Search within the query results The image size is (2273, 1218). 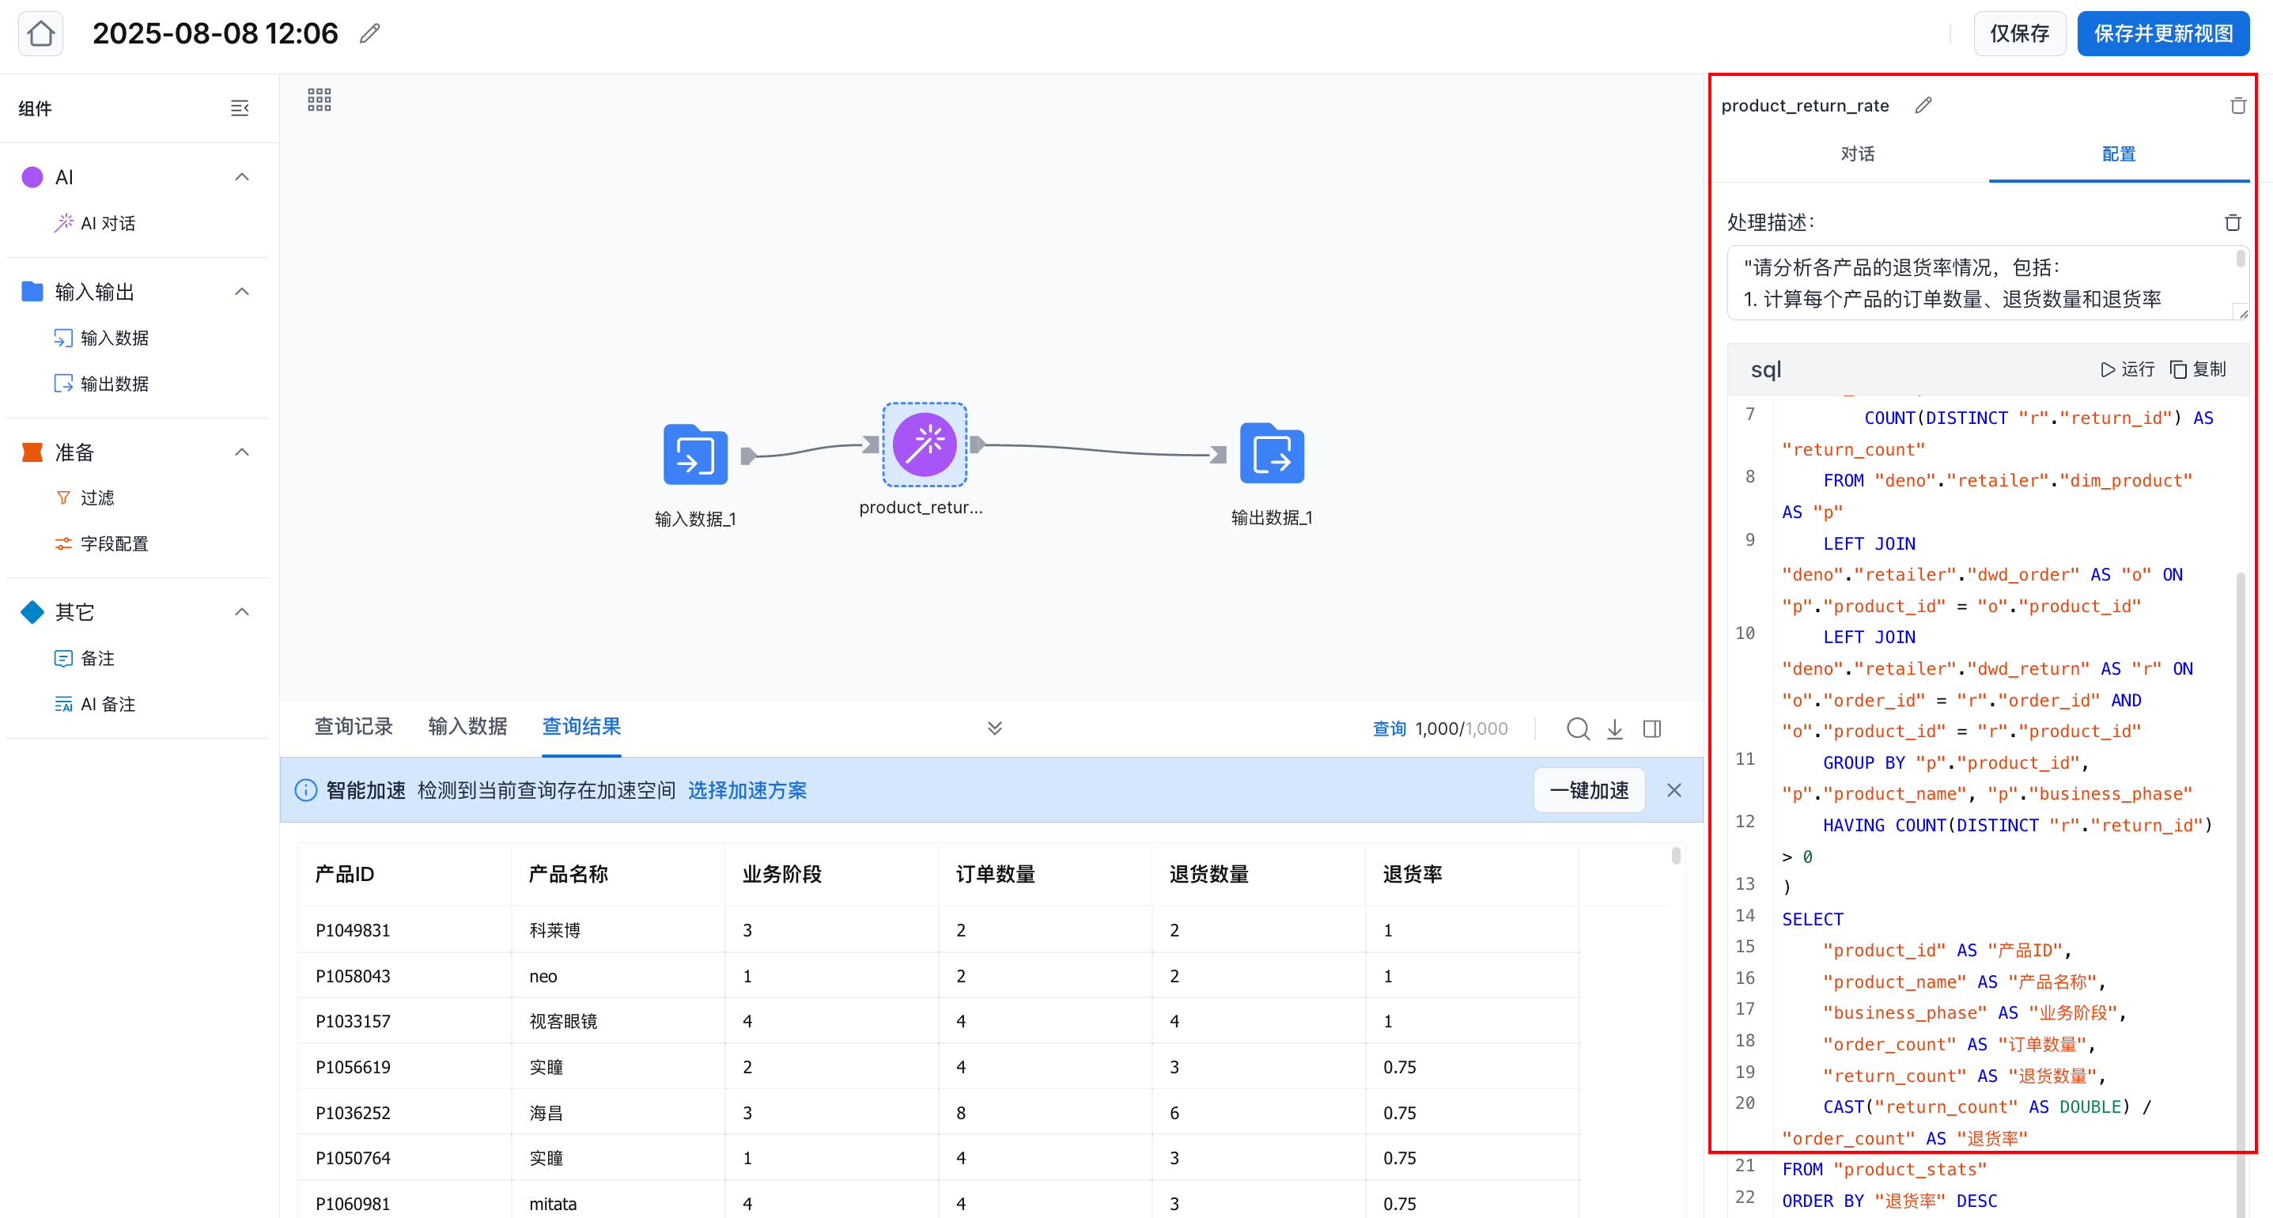1578,728
